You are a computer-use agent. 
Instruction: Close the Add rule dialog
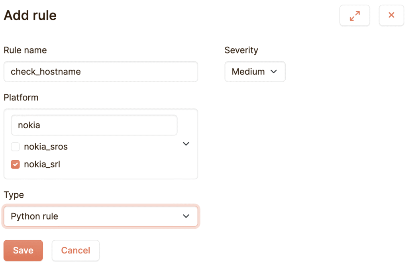click(x=391, y=16)
